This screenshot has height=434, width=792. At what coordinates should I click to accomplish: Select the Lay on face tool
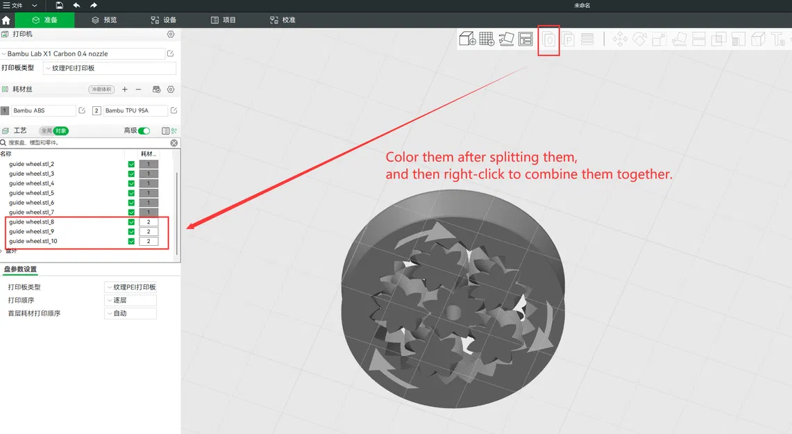pyautogui.click(x=679, y=39)
